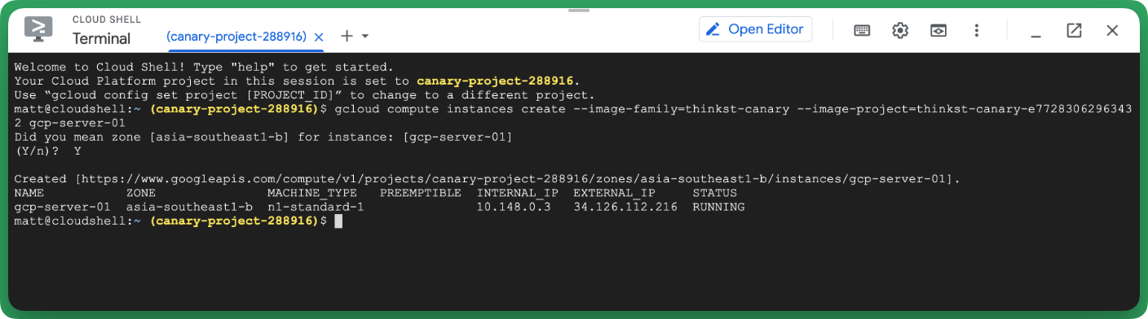Open the keyboard send-keys menu icon
Viewport: 1148px width, 319px height.
tap(862, 30)
